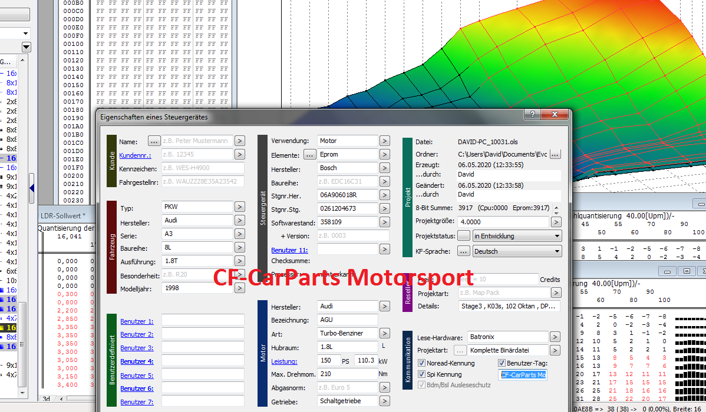Viewport: 706px width, 412px height.
Task: Expand the Abgasnorm arrow button
Action: click(x=384, y=387)
